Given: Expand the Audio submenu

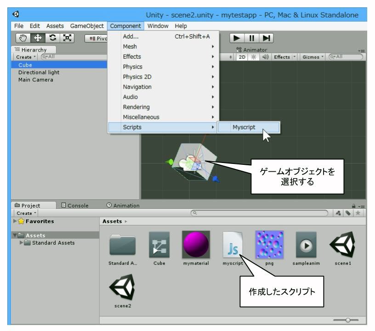Looking at the screenshot, I should pos(163,97).
